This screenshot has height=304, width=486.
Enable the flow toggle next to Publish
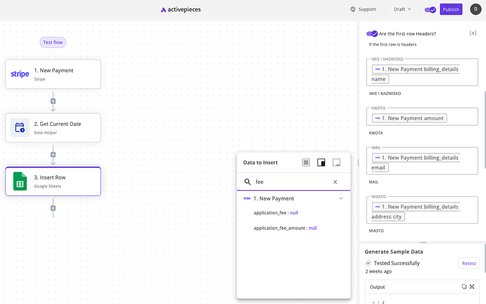[x=430, y=9]
